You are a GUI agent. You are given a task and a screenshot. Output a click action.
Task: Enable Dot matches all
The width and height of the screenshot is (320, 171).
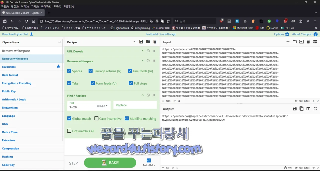point(69,131)
